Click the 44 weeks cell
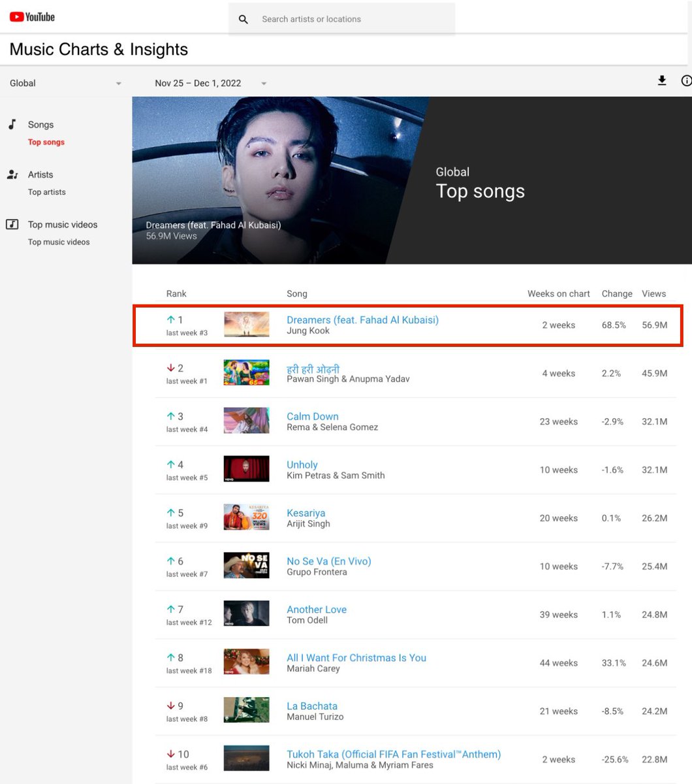Viewport: 692px width, 784px height. tap(559, 663)
